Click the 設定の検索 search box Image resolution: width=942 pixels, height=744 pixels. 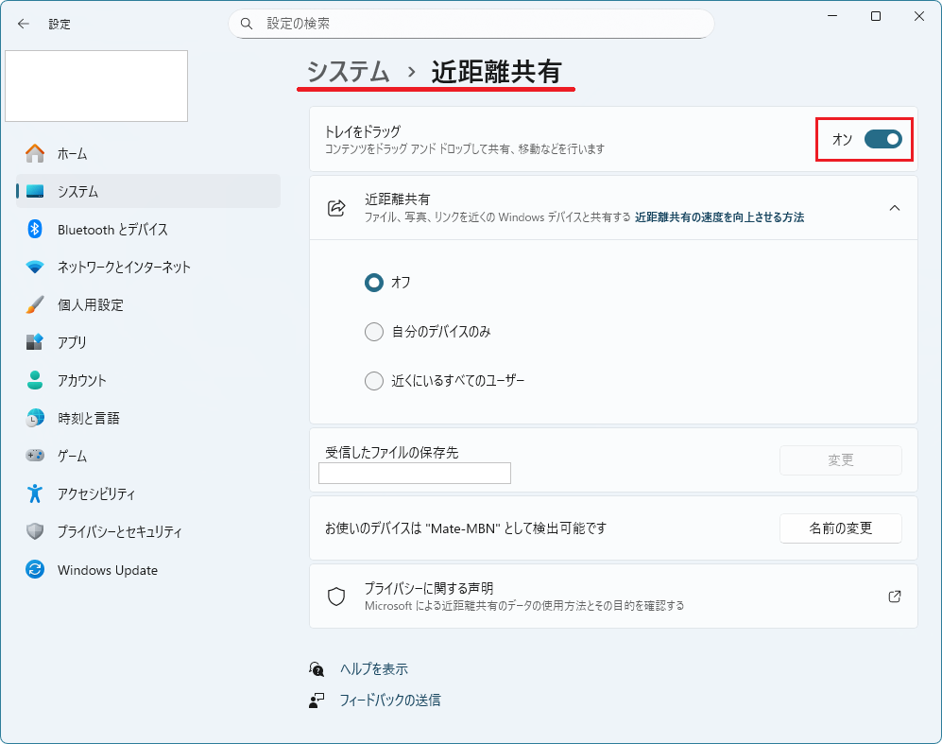(x=471, y=24)
